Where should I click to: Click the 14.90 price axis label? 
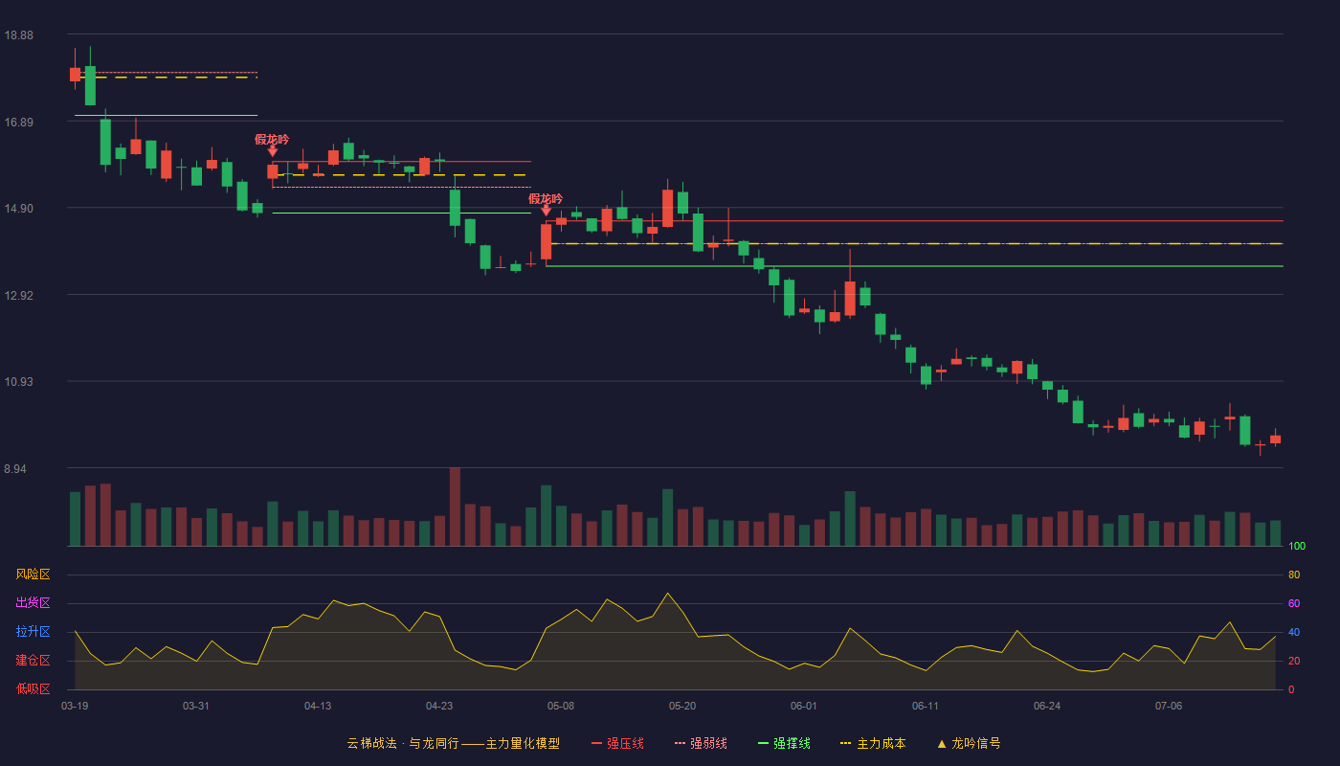click(x=18, y=209)
